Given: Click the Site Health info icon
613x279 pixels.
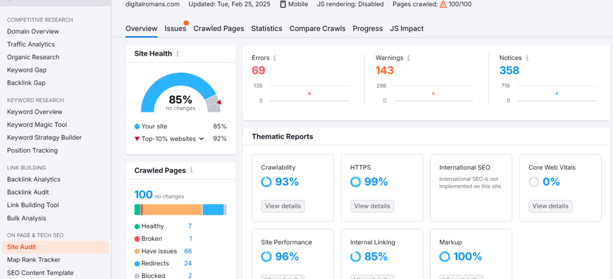Looking at the screenshot, I should click(177, 54).
